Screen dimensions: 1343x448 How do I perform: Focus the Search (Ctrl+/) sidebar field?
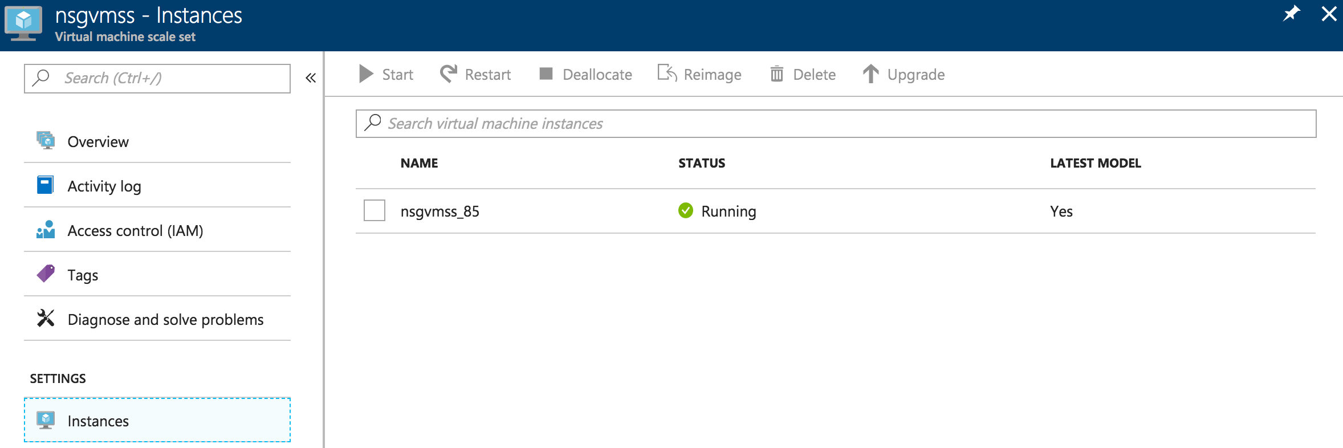[157, 78]
